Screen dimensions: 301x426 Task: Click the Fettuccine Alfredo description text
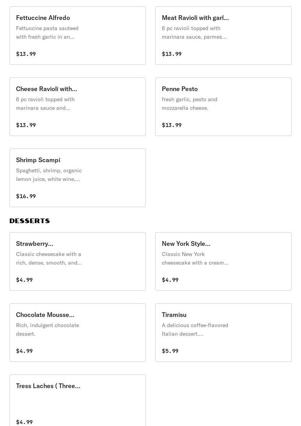pyautogui.click(x=47, y=32)
